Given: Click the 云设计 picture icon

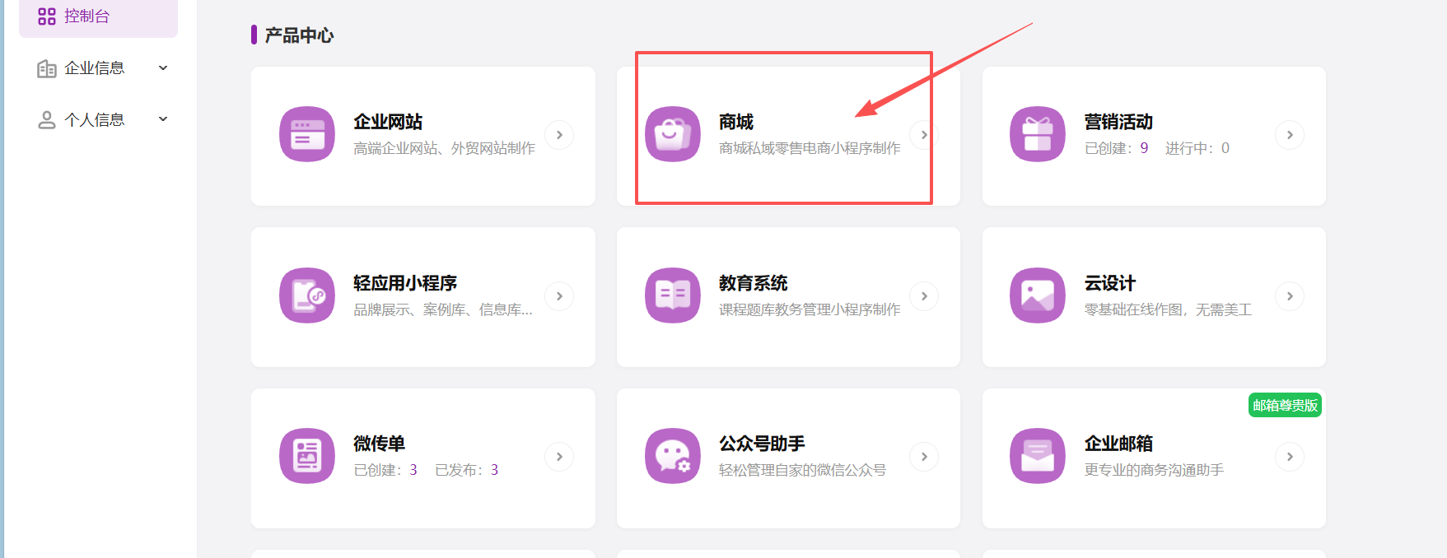Looking at the screenshot, I should pyautogui.click(x=1038, y=295).
